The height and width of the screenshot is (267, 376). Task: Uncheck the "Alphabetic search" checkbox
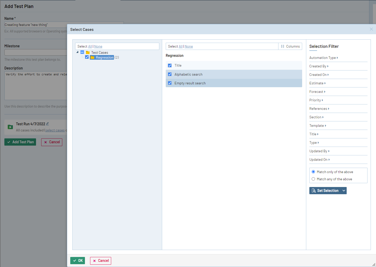[x=170, y=74]
